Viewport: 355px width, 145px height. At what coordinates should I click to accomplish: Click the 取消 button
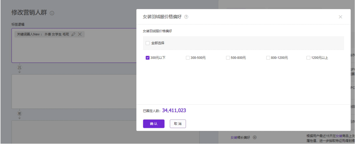point(178,124)
